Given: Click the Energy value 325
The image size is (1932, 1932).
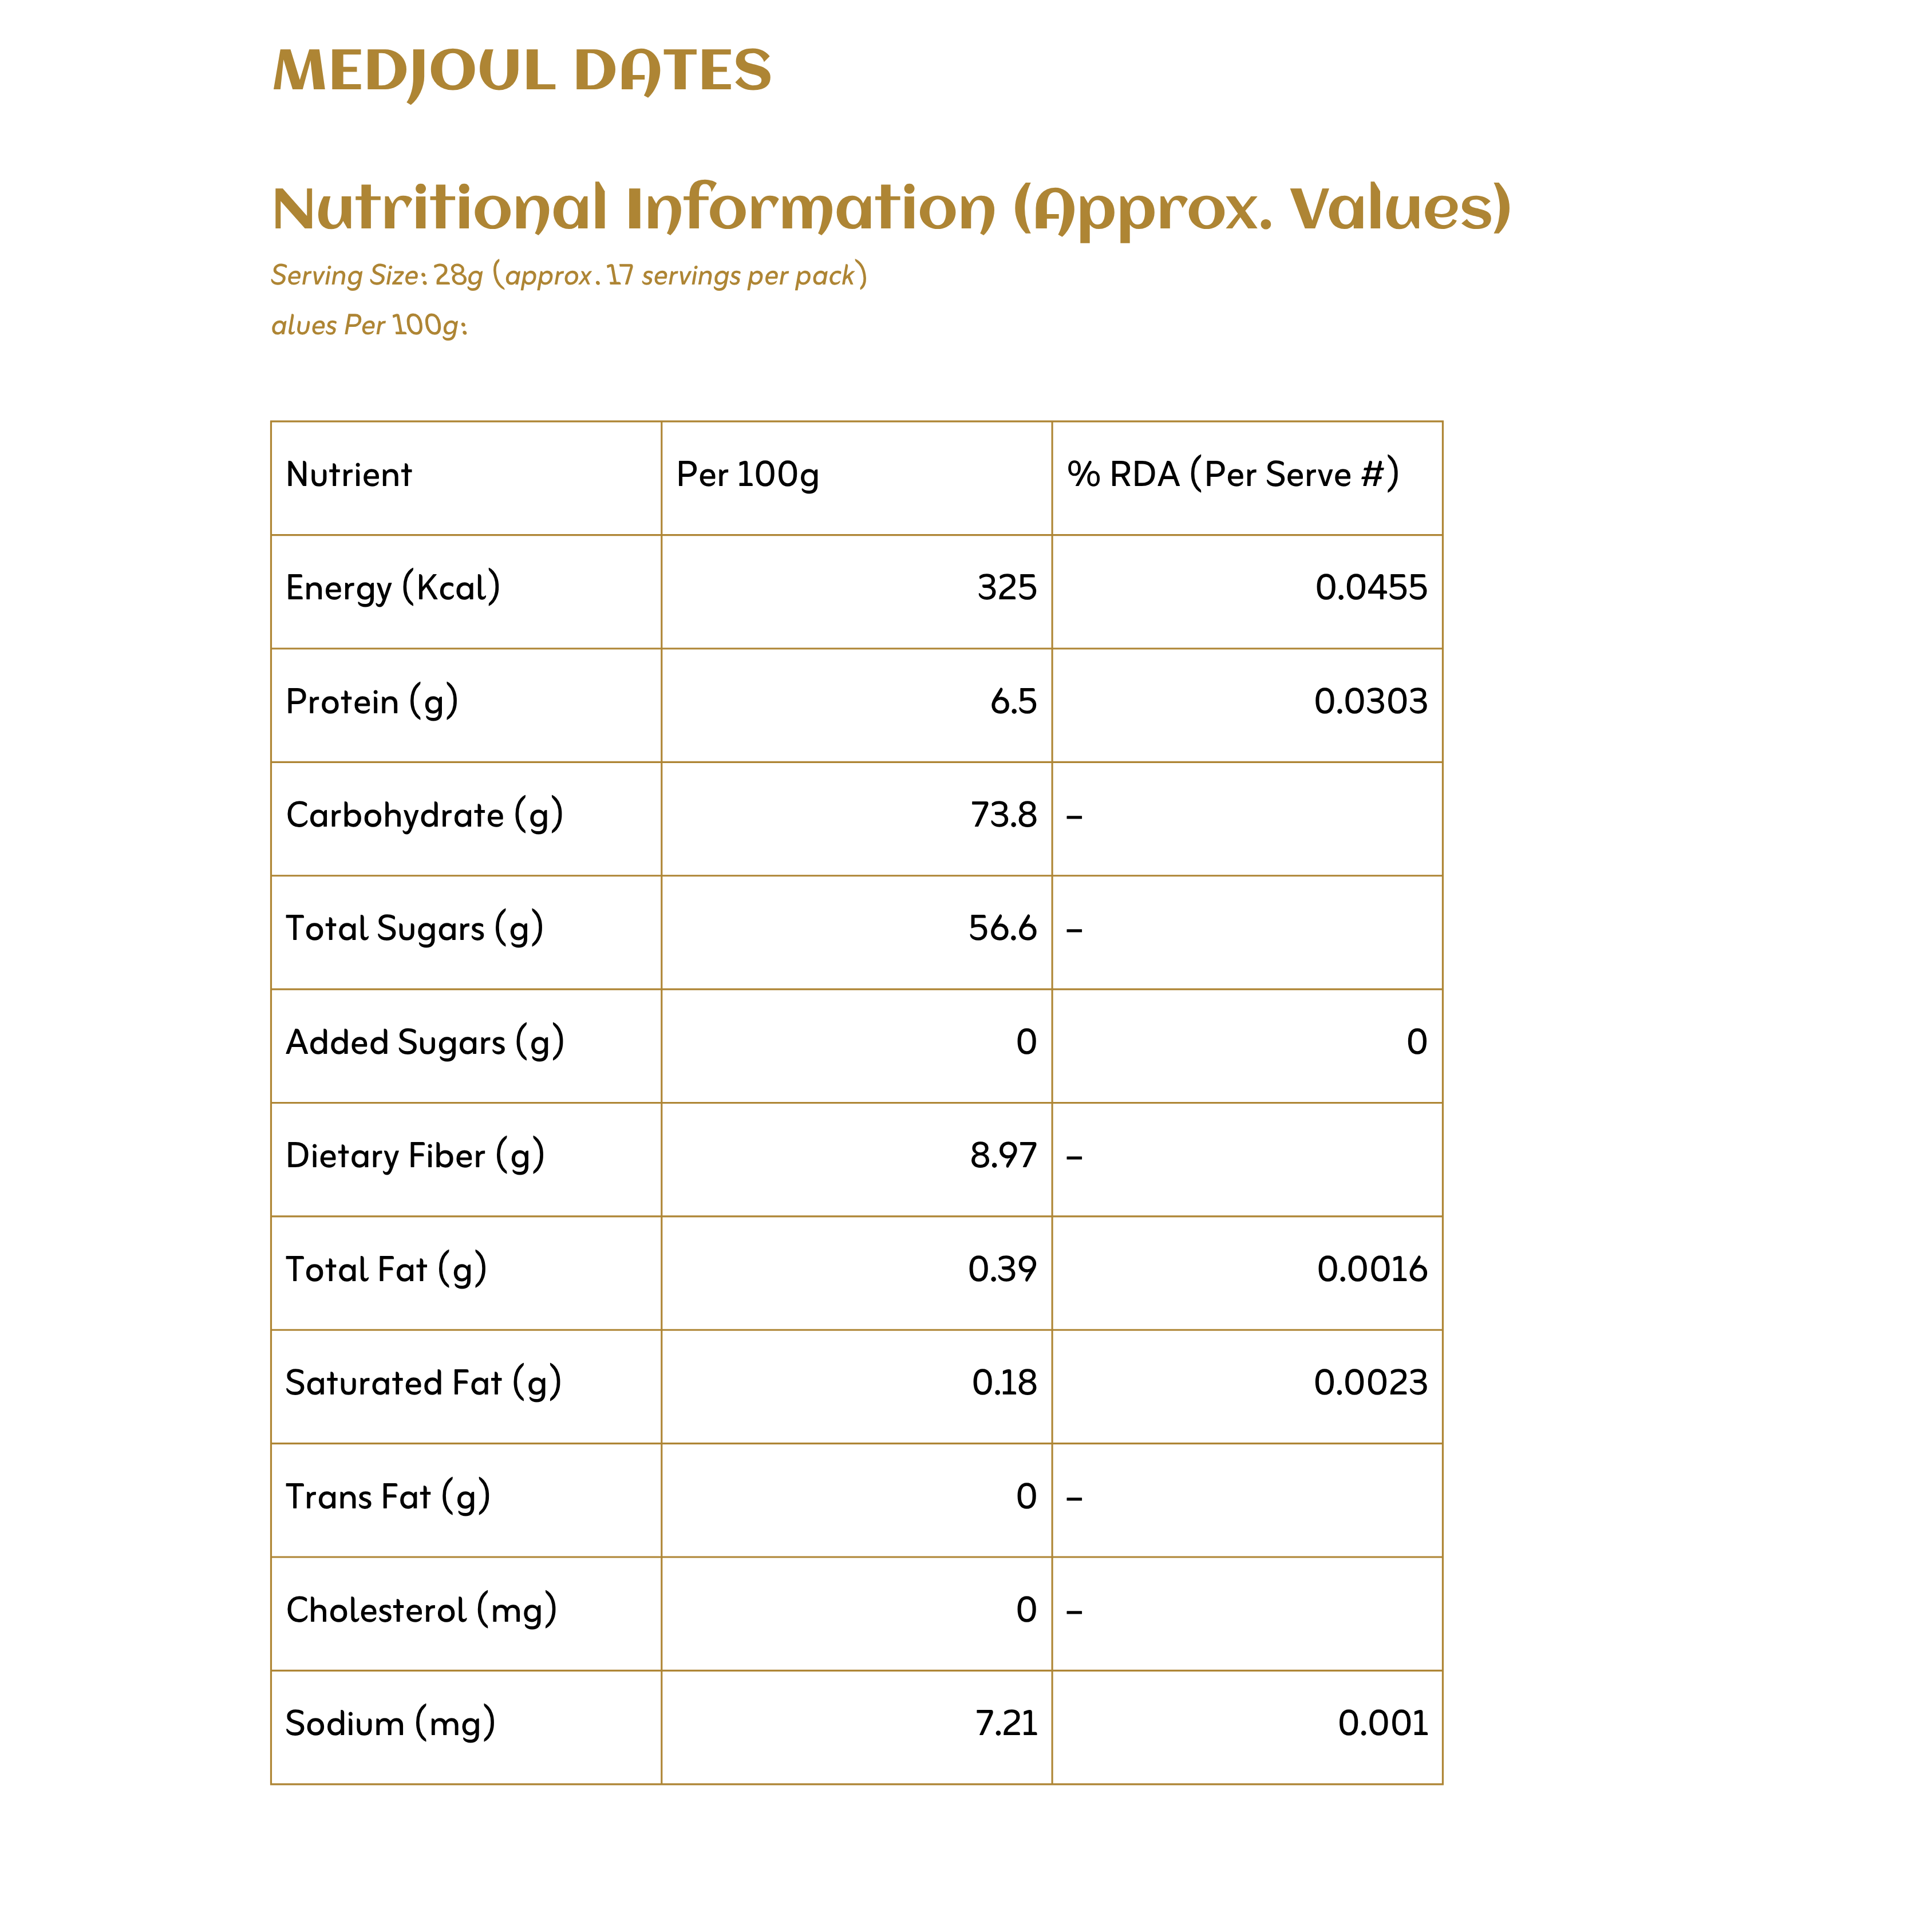Looking at the screenshot, I should [1006, 588].
